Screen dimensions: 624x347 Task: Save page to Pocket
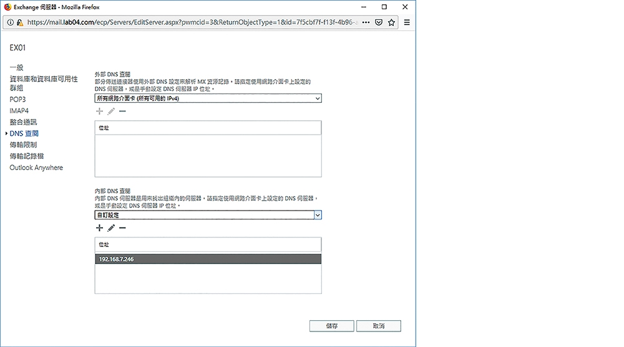(379, 22)
